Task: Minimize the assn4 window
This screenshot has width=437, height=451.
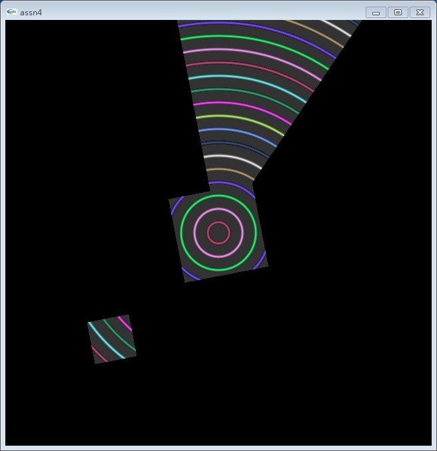Action: 376,13
